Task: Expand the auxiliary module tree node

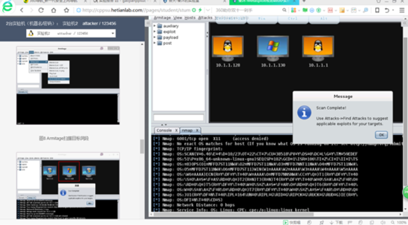Action: 155,26
